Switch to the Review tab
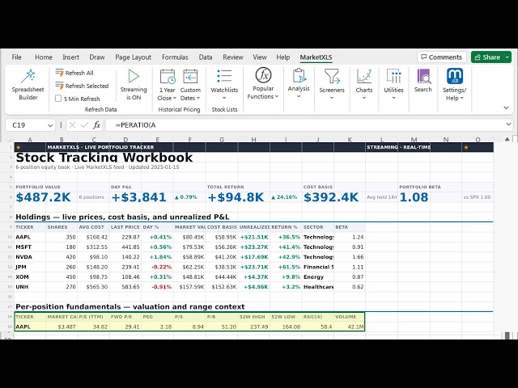This screenshot has height=388, width=518. tap(233, 57)
